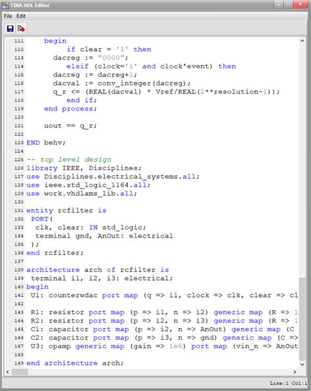Screen dimensions: 311x391
Task: Click the horizontal scrollbar thumb
Action: [20, 372]
